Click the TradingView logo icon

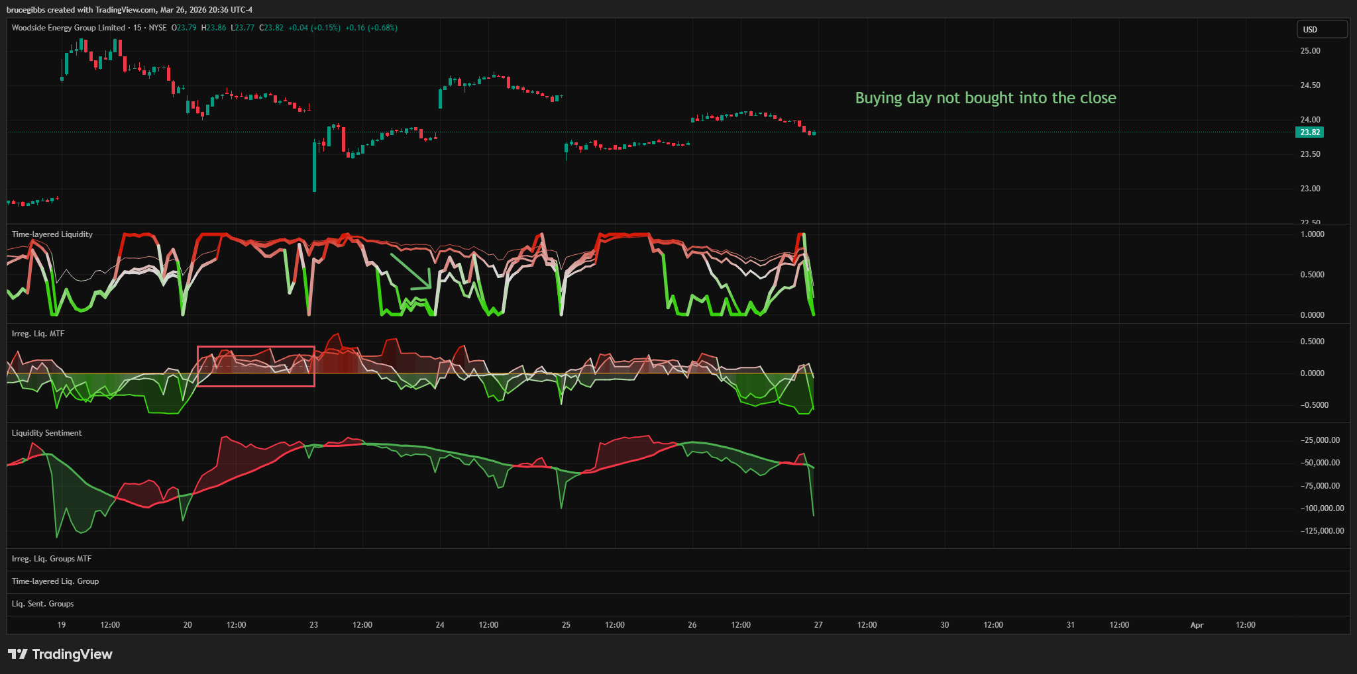[x=17, y=654]
